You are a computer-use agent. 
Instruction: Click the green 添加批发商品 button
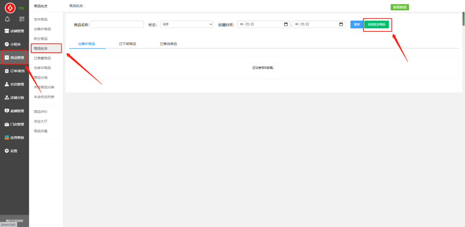(x=376, y=24)
